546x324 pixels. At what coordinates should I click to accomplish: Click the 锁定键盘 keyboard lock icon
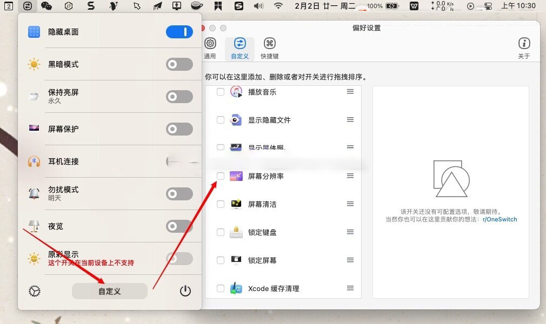236,232
